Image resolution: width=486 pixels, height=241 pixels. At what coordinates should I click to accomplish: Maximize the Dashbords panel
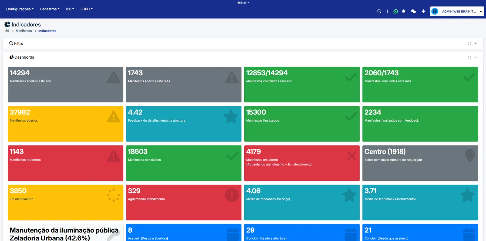click(470, 57)
